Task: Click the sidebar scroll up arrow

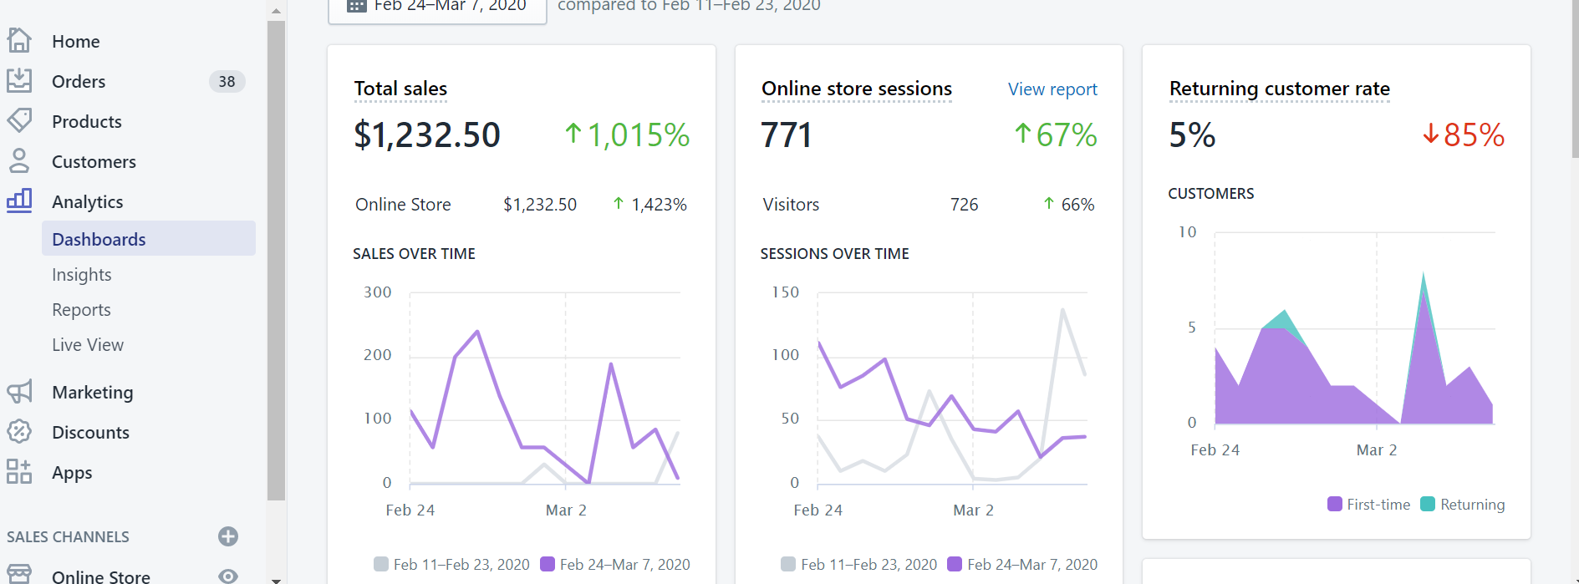Action: 276,11
